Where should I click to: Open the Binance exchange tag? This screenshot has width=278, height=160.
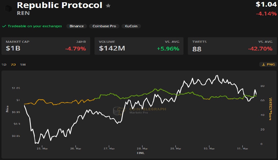[x=77, y=26]
